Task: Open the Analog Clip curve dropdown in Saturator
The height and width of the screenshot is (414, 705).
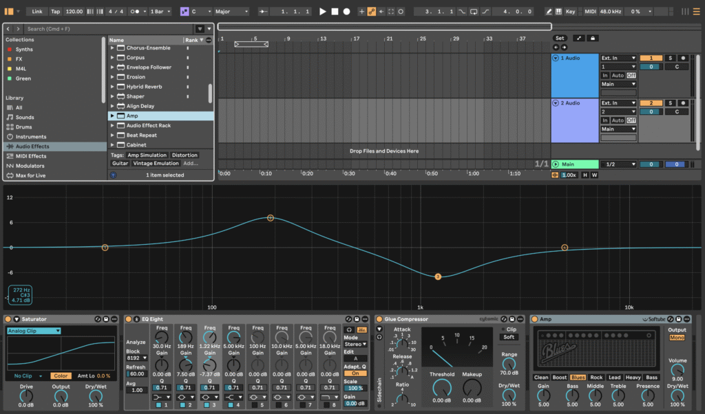Action: (32, 331)
